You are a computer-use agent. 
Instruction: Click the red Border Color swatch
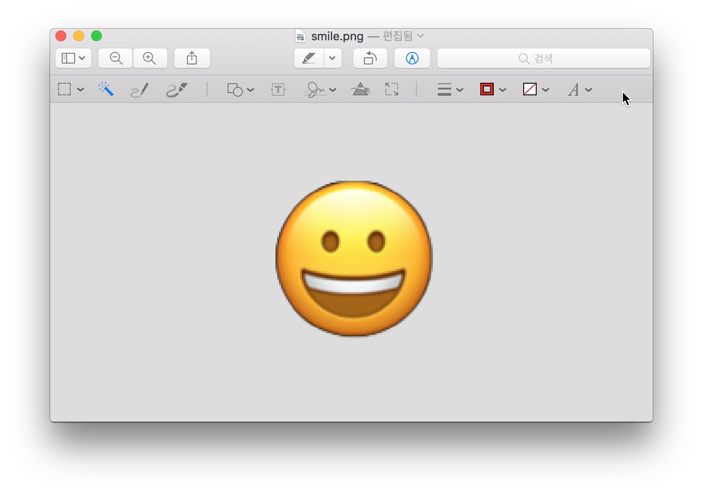pyautogui.click(x=487, y=89)
